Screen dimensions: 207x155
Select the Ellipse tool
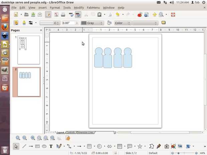point(44,146)
